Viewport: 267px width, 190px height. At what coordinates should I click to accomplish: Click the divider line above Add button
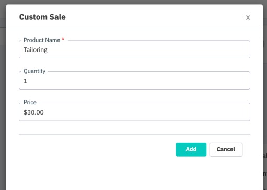(x=134, y=134)
